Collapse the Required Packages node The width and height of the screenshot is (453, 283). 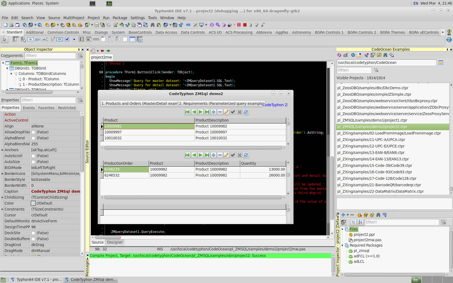342,245
